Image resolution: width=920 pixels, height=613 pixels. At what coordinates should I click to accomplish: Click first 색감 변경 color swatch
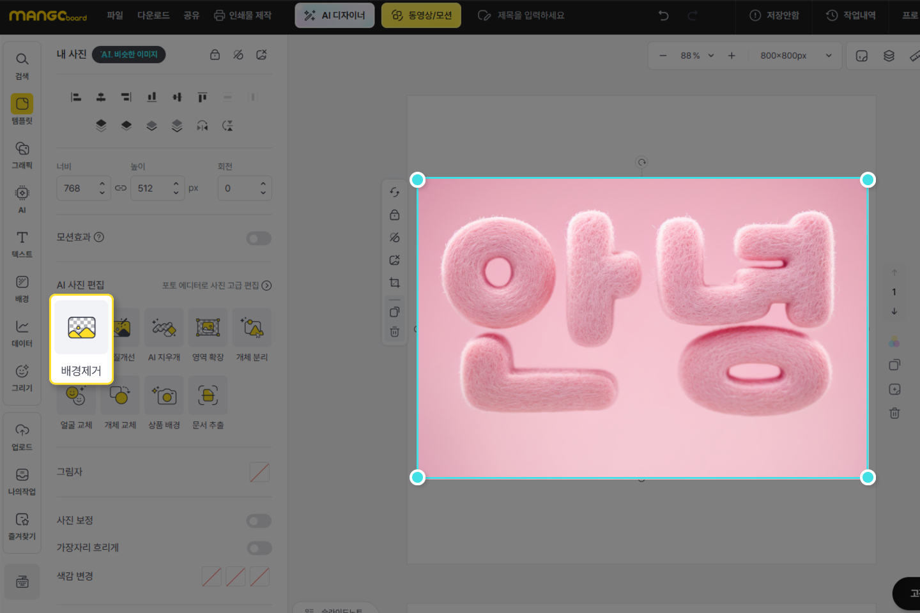point(211,577)
